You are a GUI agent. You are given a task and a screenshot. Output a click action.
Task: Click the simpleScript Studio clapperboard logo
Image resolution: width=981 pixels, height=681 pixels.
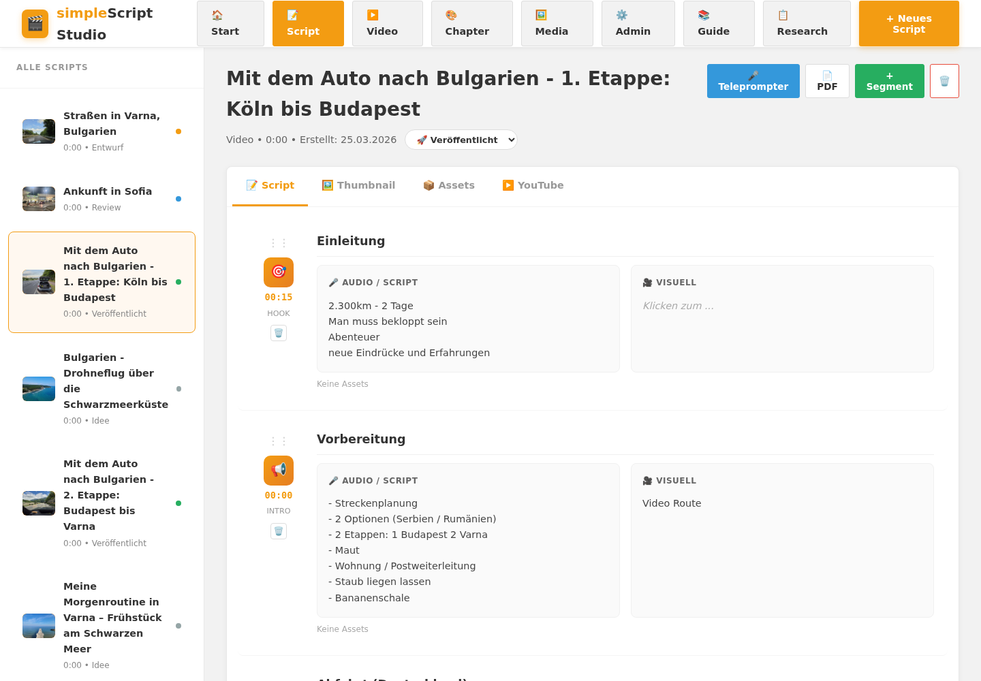35,24
